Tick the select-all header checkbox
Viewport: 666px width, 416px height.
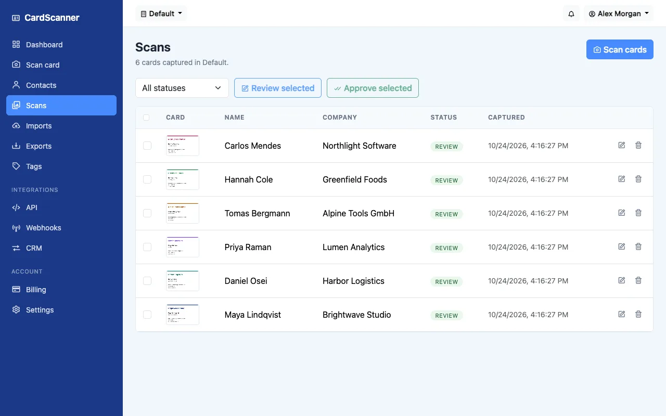point(146,118)
